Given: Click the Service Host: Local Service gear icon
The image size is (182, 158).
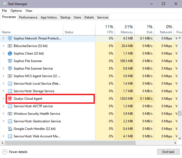Looking at the screenshot, I should [10, 84].
